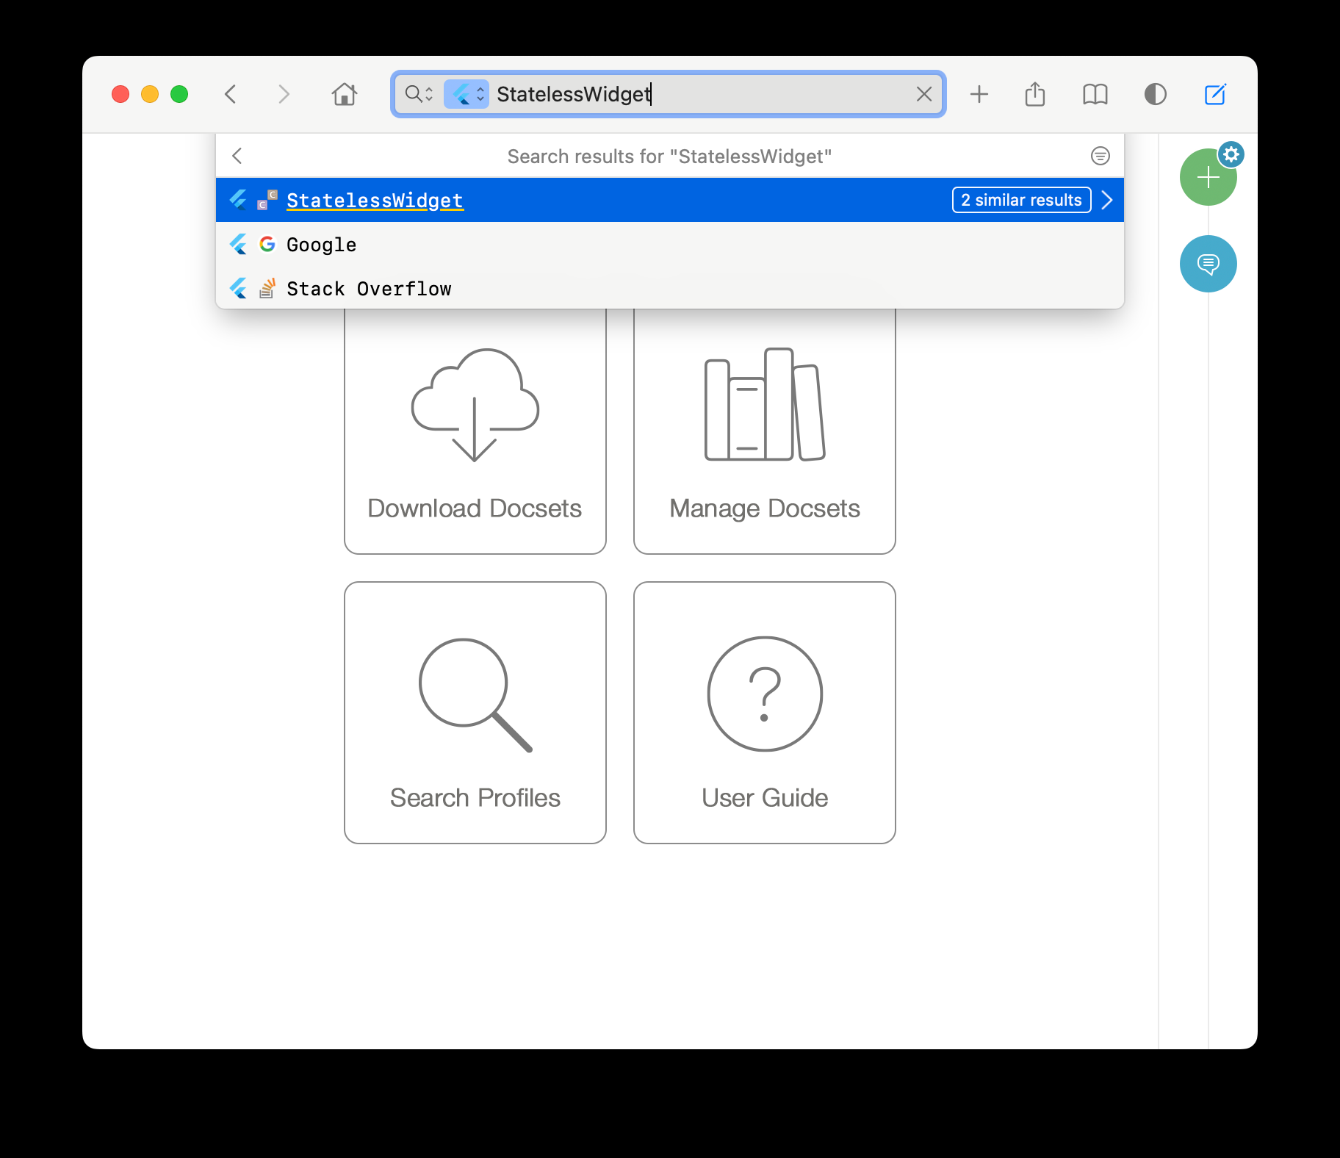Viewport: 1340px width, 1158px height.
Task: Open the results filter icon
Action: (1101, 156)
